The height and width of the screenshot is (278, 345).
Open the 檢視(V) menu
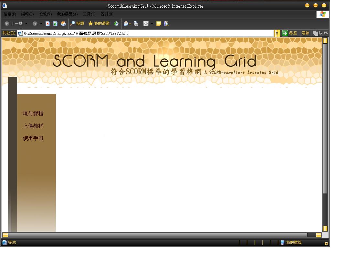(45, 14)
